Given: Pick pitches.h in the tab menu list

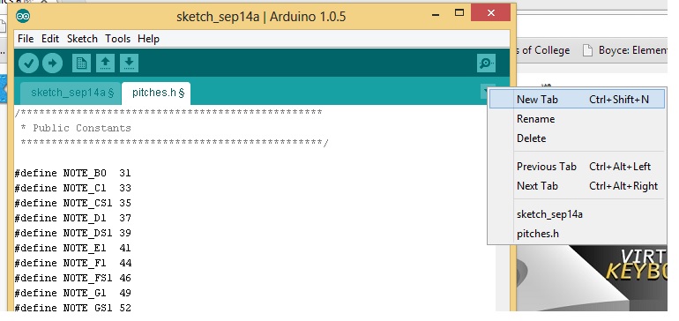Looking at the screenshot, I should coord(578,234).
